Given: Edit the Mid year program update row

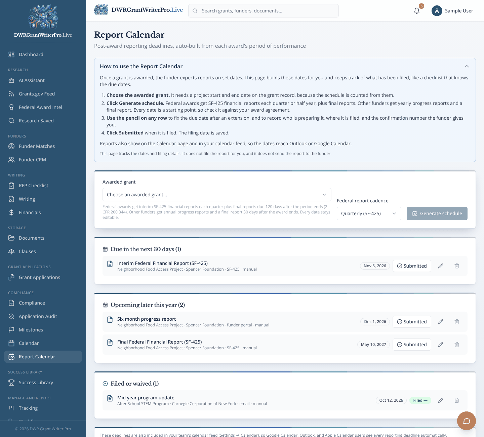Looking at the screenshot, I should 441,400.
